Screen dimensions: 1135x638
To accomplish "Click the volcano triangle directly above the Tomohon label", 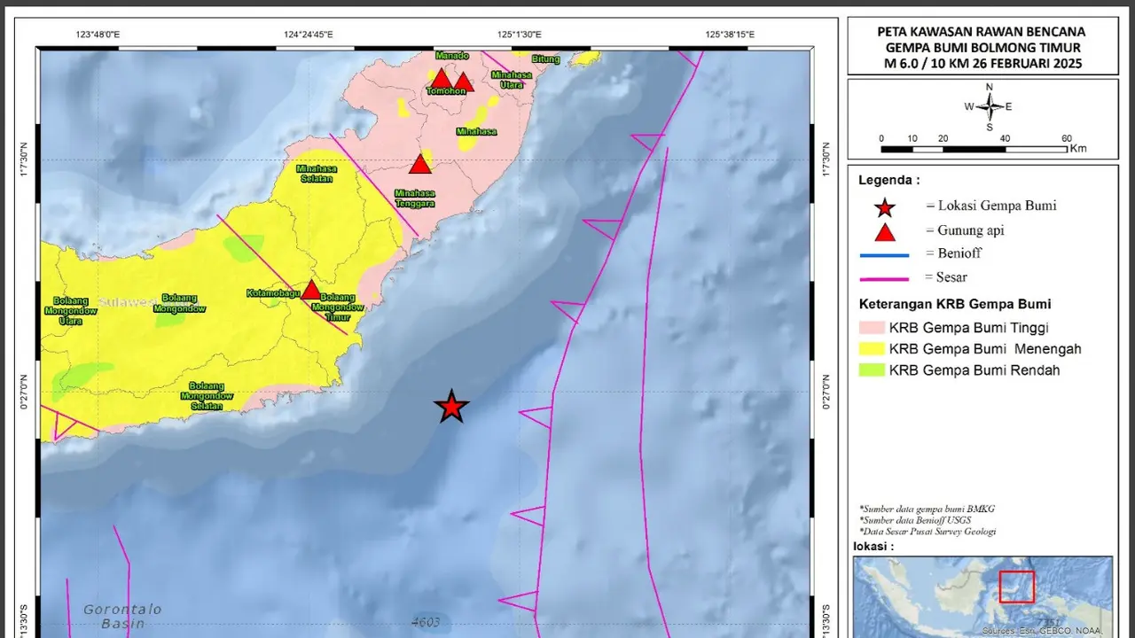I will (441, 79).
